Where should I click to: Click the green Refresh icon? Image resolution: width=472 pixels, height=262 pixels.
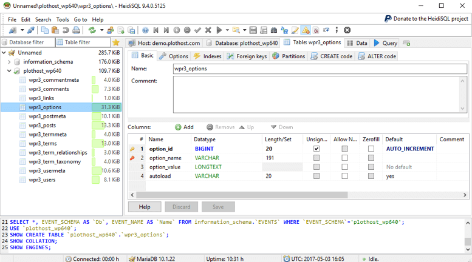click(x=92, y=30)
